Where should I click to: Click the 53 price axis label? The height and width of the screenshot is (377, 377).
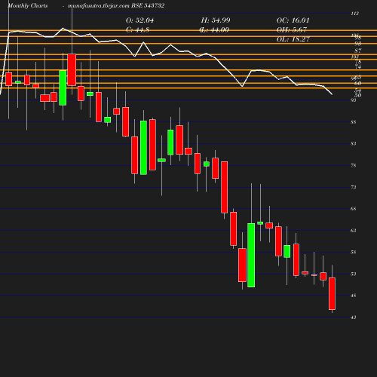click(354, 274)
